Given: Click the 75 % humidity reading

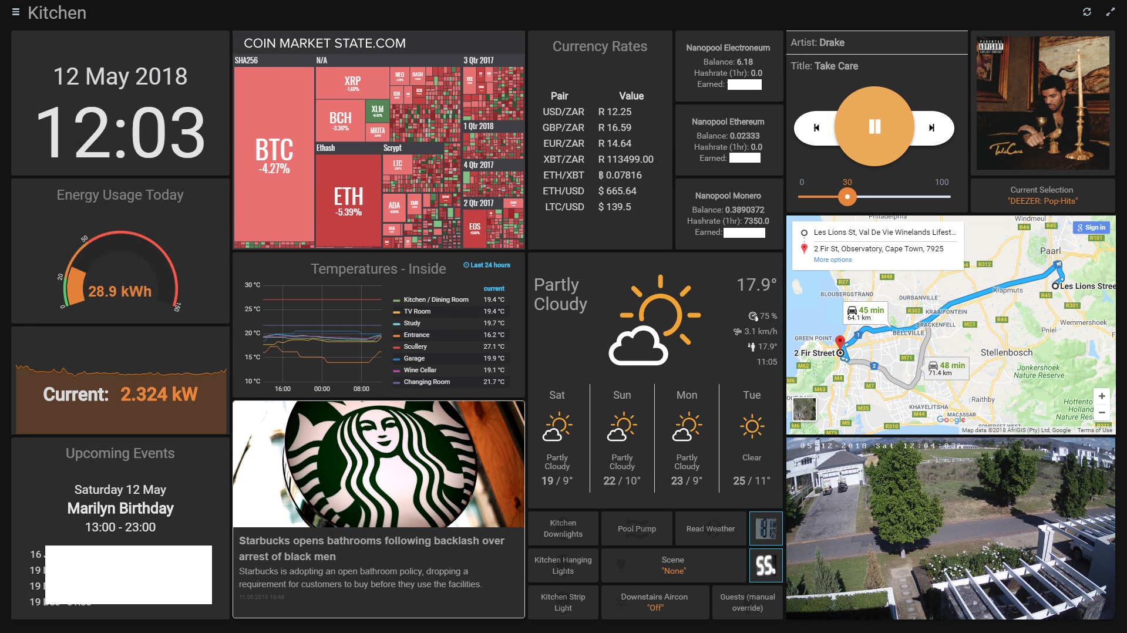Looking at the screenshot, I should tap(763, 316).
